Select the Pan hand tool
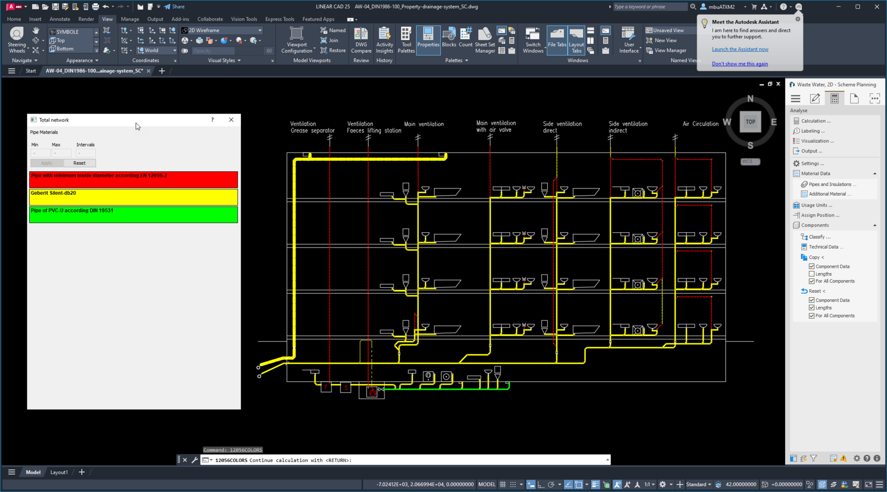Viewport: 887px width, 492px height. tap(36, 31)
